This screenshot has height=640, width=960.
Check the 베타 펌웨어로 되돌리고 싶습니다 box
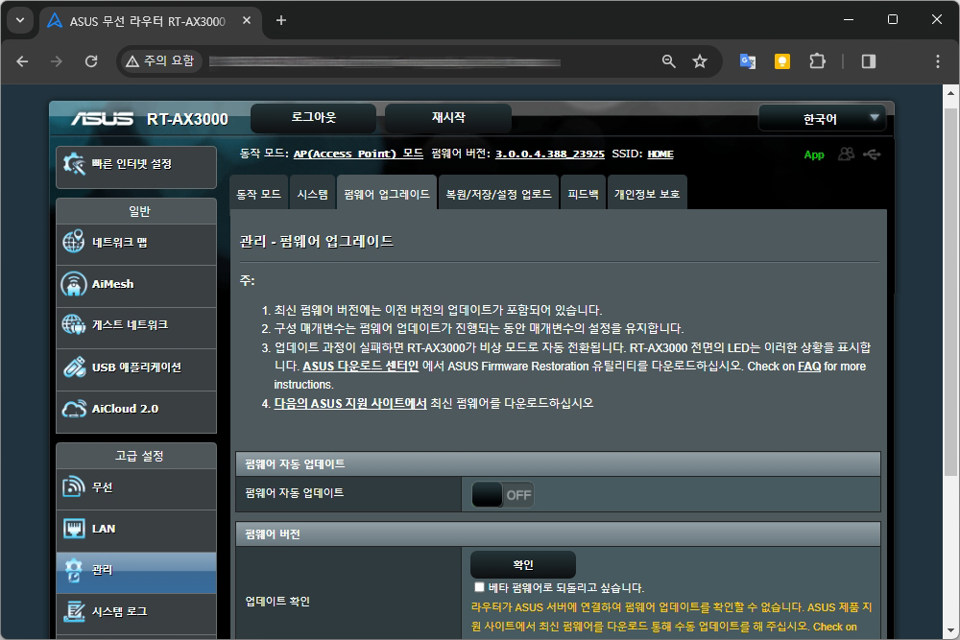(479, 587)
